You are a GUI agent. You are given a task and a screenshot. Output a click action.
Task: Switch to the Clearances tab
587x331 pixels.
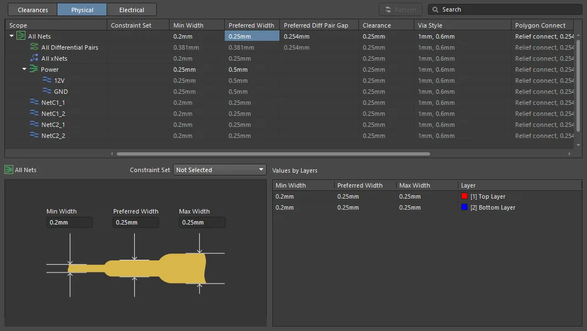pyautogui.click(x=33, y=10)
